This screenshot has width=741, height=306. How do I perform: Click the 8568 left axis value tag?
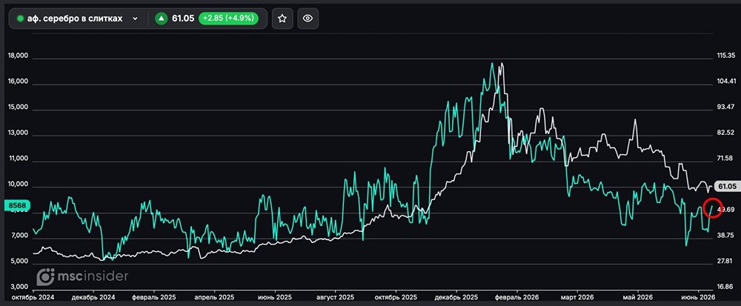(x=18, y=205)
